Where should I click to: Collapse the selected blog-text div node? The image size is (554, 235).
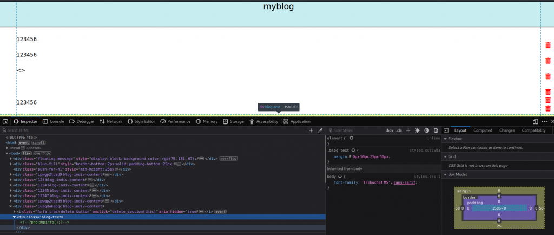[15, 217]
